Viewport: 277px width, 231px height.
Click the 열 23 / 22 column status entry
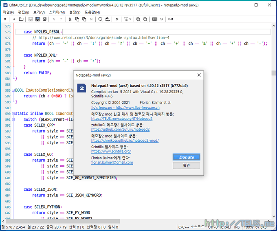pyautogui.click(x=36, y=227)
